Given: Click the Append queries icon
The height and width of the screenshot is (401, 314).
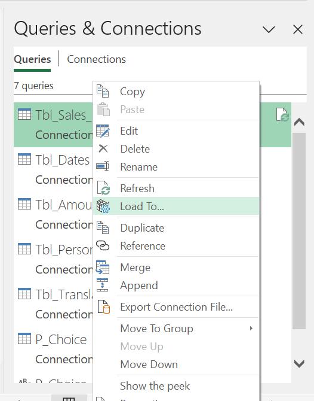Looking at the screenshot, I should (x=103, y=285).
